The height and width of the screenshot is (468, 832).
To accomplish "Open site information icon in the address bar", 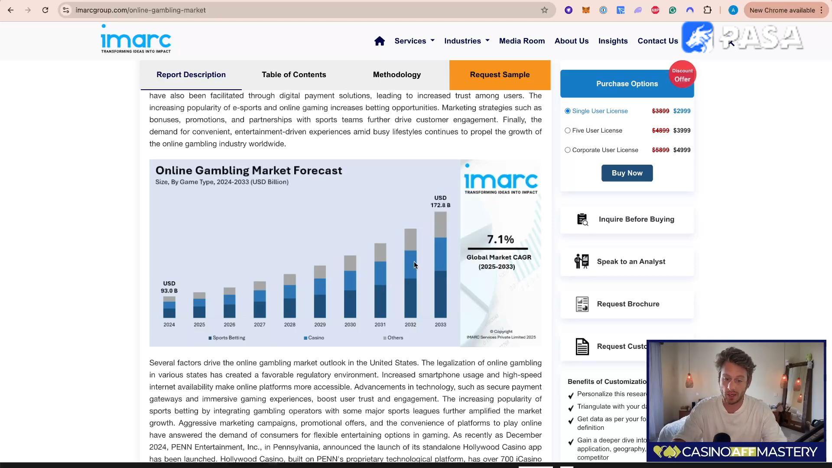I will pos(66,10).
